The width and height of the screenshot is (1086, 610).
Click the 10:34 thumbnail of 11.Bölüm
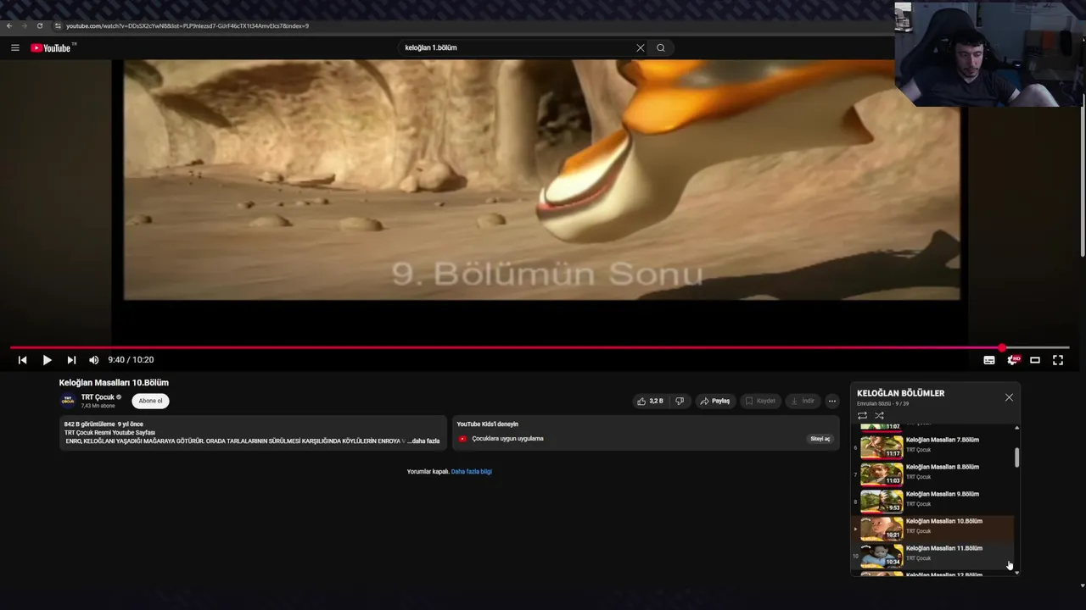pyautogui.click(x=882, y=556)
